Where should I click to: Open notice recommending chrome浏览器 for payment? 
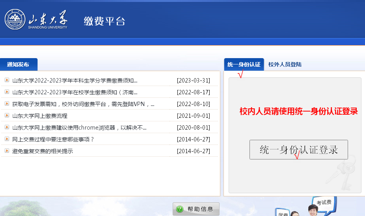[79, 128]
